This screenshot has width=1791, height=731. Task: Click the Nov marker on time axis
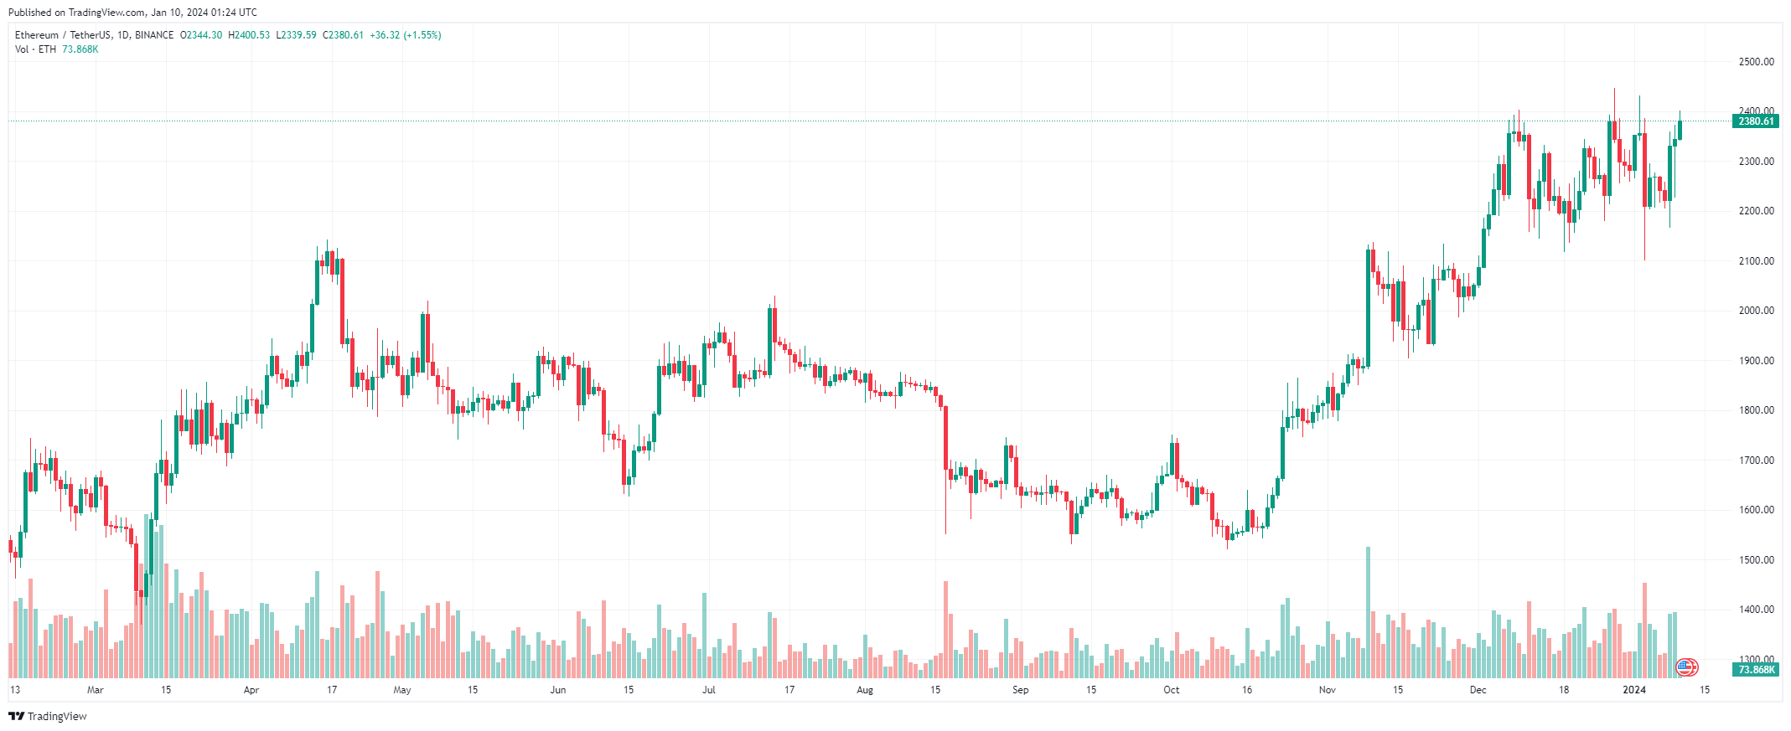click(x=1327, y=690)
